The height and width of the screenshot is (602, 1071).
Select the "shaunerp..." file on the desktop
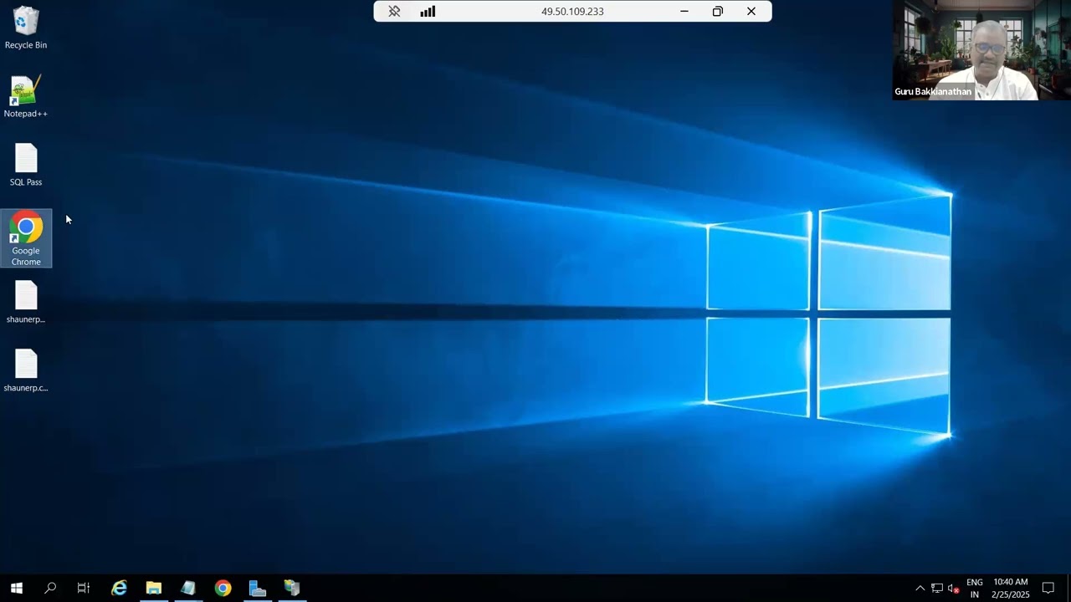point(26,303)
